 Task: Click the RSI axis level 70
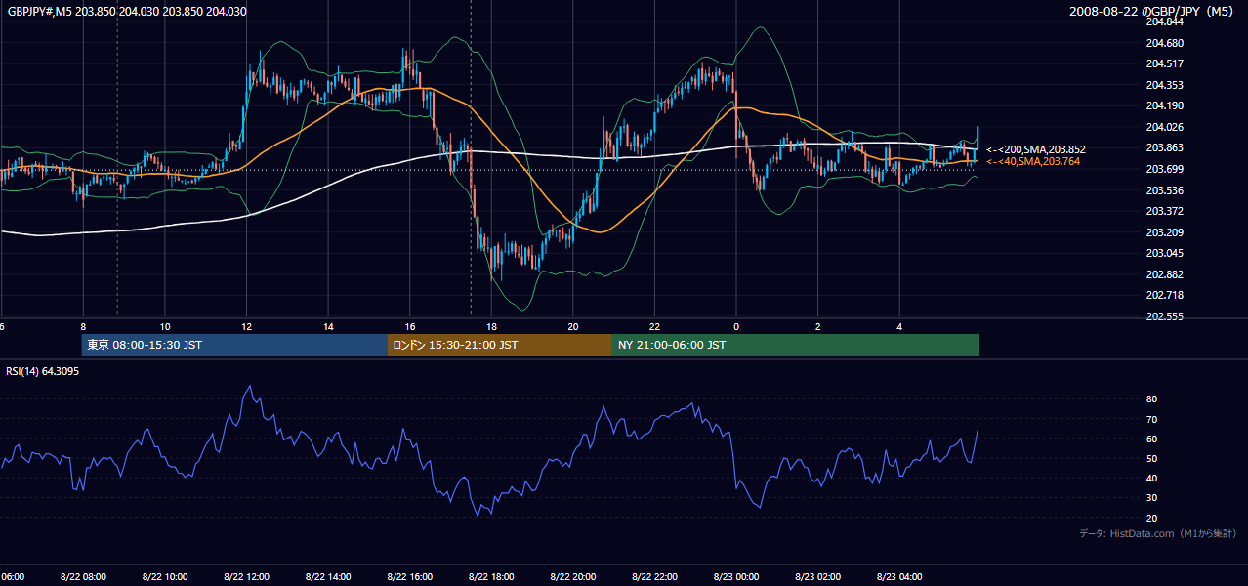(1151, 419)
